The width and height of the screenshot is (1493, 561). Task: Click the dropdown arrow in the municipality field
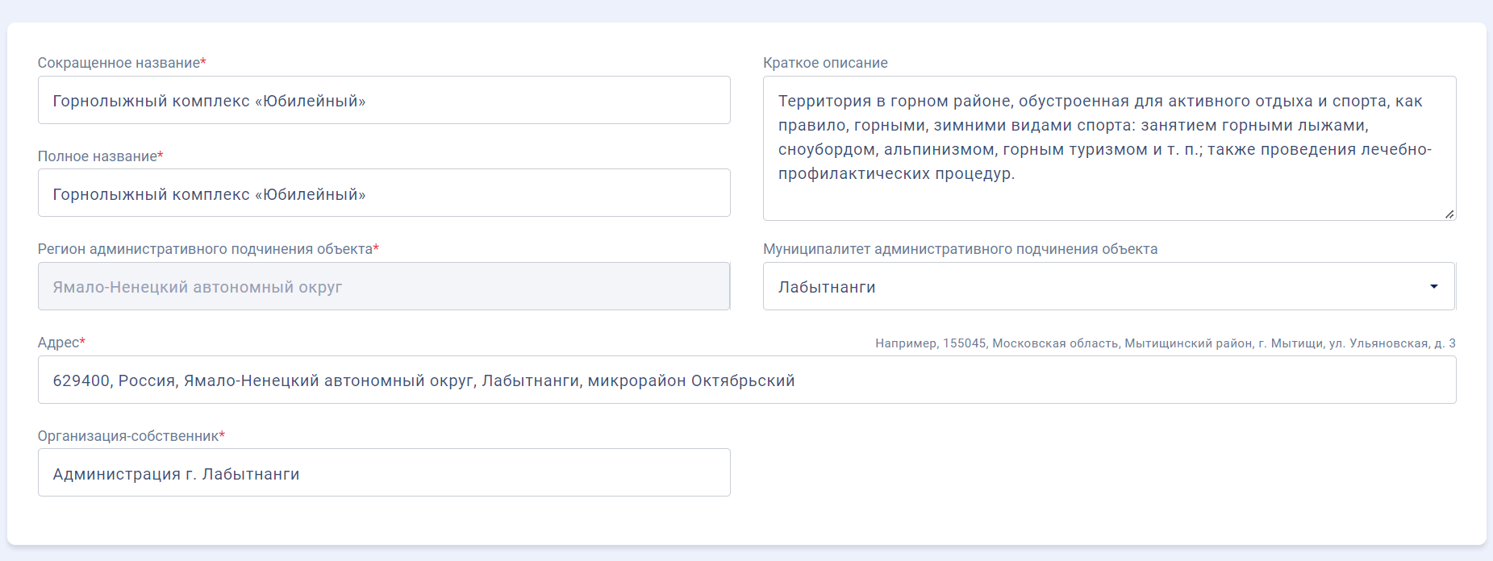1434,287
